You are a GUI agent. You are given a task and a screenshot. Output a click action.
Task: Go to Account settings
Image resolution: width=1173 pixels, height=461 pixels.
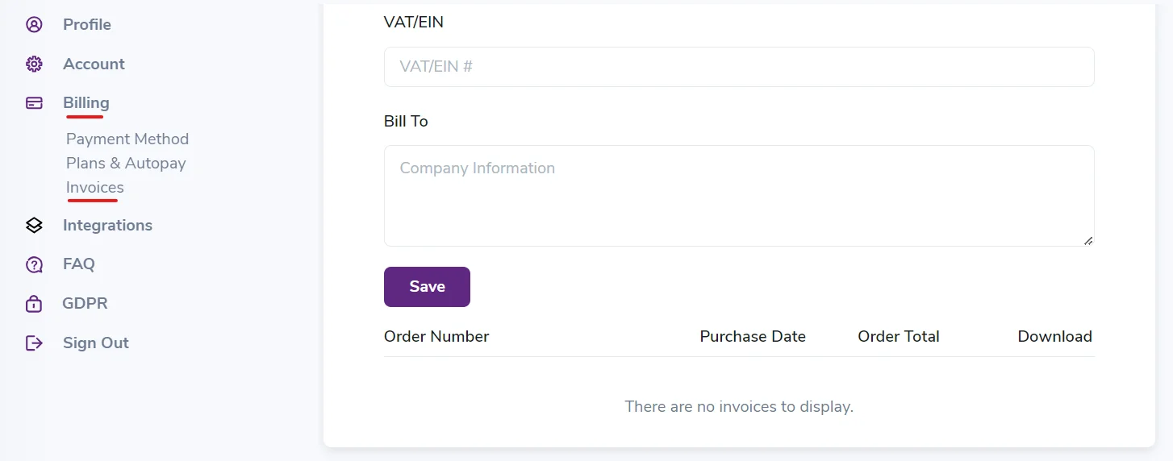pyautogui.click(x=94, y=64)
